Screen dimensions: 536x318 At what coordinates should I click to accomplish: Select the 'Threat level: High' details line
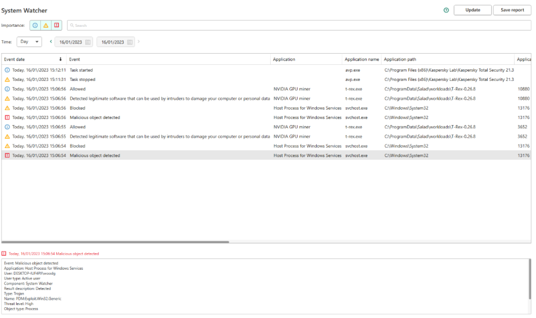point(18,304)
